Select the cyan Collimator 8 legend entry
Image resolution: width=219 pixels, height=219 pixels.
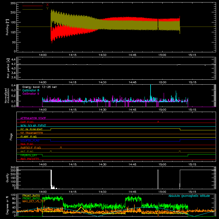pos(31,90)
